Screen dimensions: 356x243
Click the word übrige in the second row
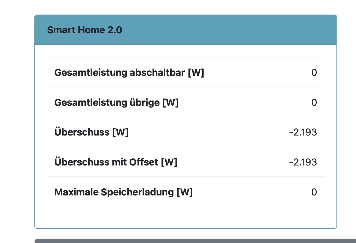point(144,103)
